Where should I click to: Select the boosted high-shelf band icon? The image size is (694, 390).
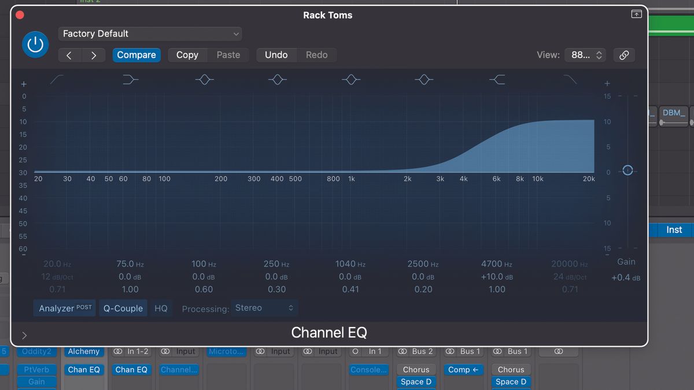pos(496,80)
